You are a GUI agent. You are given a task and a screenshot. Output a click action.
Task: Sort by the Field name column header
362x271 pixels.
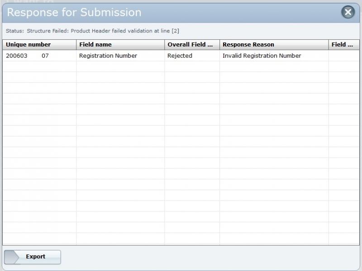click(x=95, y=45)
